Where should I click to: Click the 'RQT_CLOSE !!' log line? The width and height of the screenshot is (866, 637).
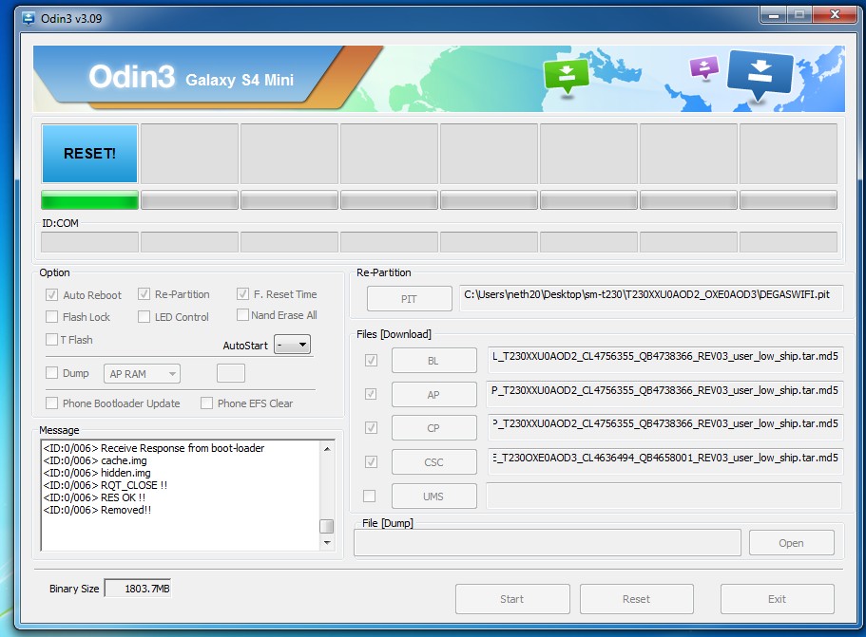pos(105,485)
